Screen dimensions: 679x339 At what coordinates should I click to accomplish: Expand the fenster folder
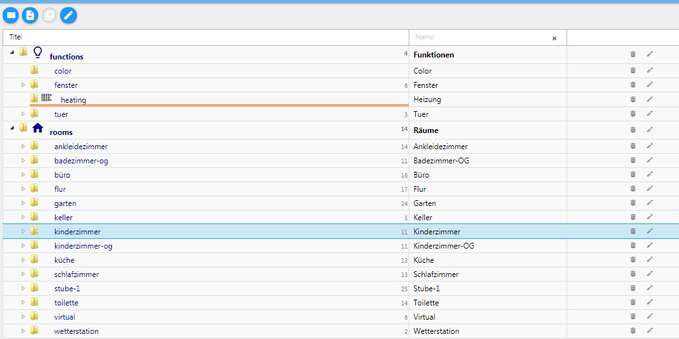click(x=23, y=85)
